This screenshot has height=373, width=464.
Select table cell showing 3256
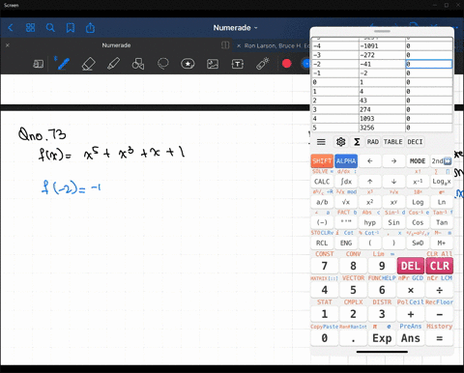(382, 128)
